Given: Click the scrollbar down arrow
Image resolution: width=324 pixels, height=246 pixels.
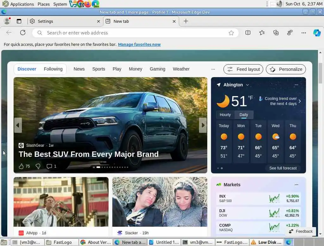Looking at the screenshot, I should (x=320, y=234).
